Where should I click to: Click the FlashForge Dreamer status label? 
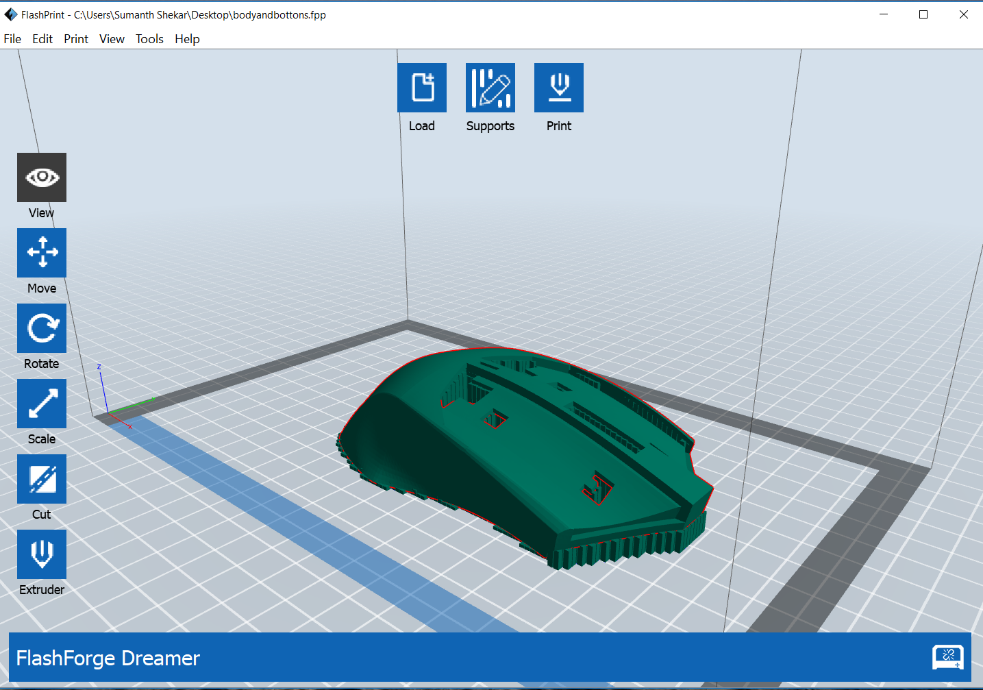[108, 658]
